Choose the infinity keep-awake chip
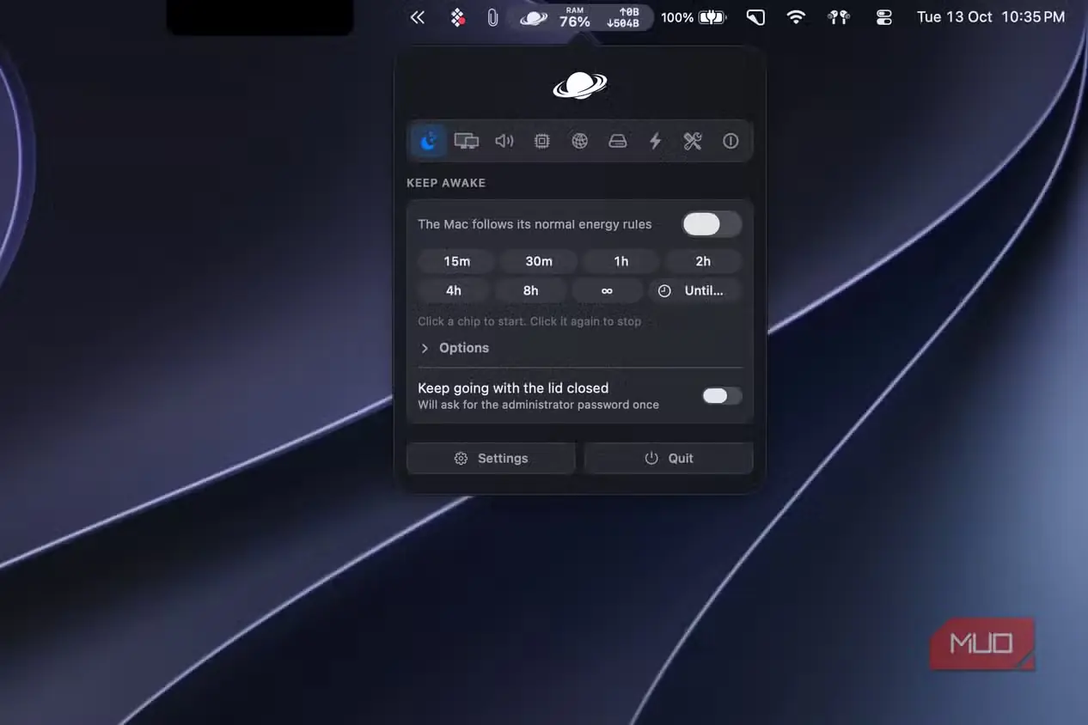The height and width of the screenshot is (725, 1088). 607,290
